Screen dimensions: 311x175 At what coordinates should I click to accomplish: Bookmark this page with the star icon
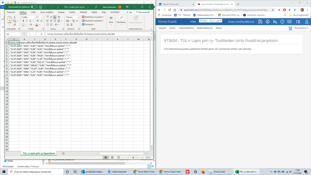pyautogui.click(x=273, y=10)
